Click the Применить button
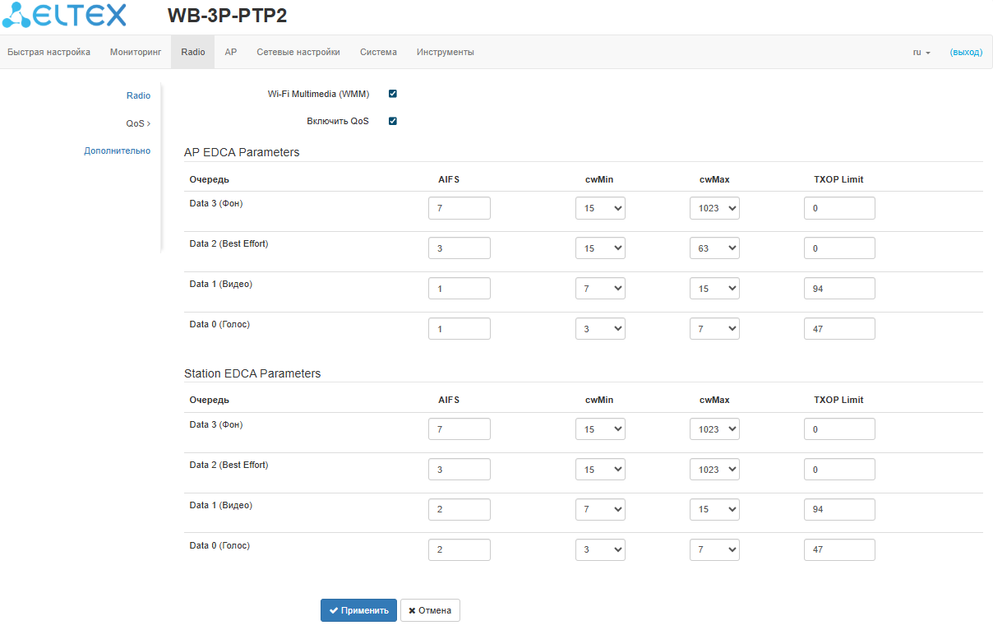Screen dimensions: 993x630 pos(358,610)
